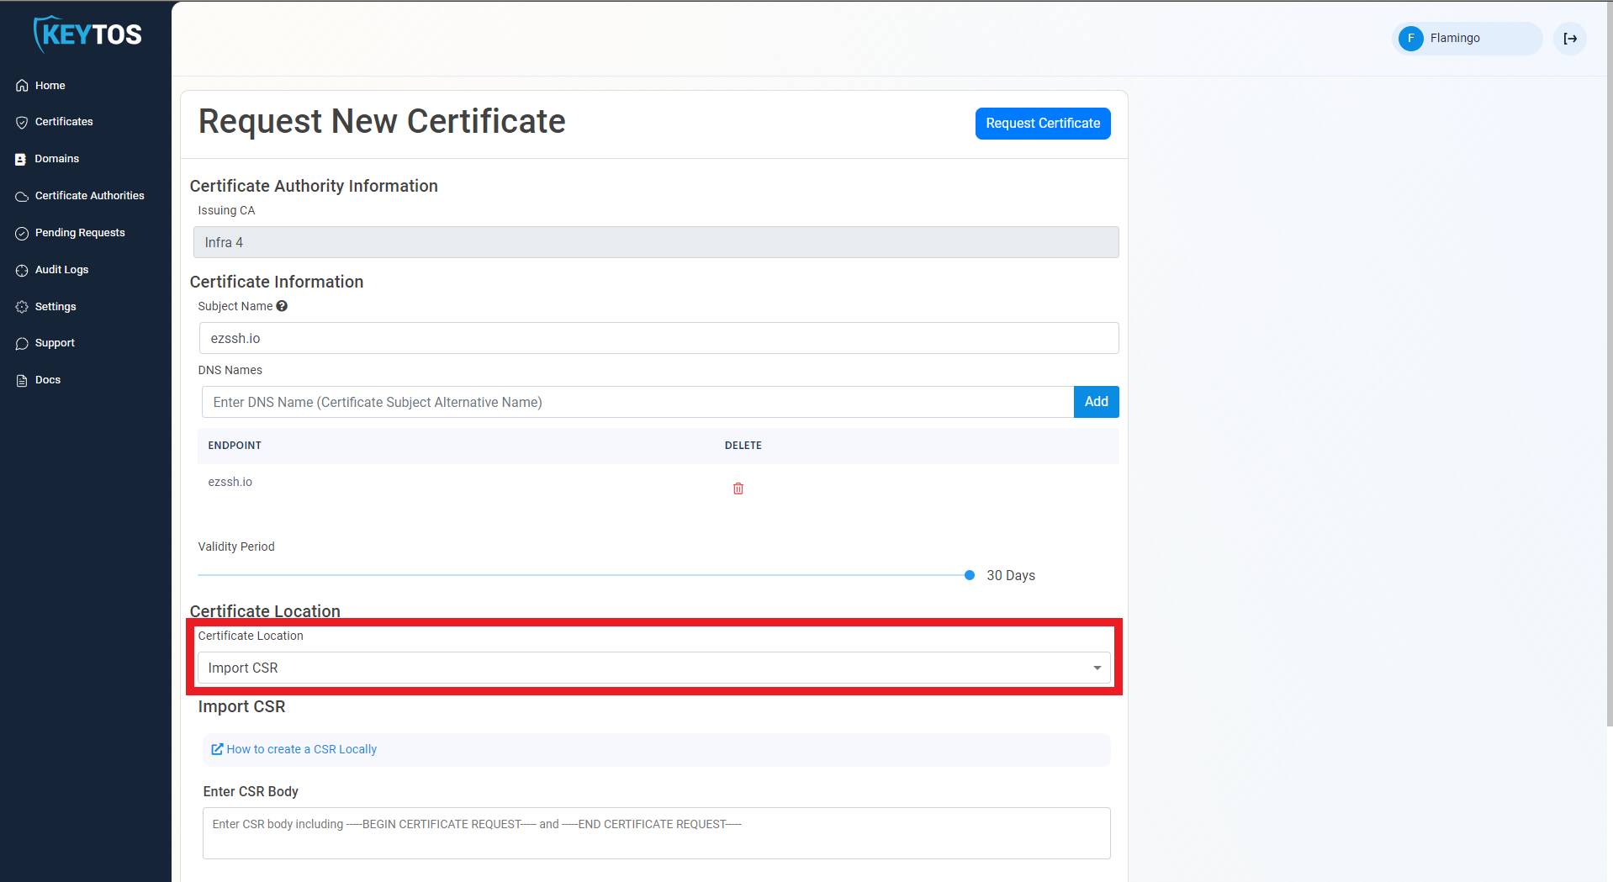Open Docs from sidebar
This screenshot has height=882, width=1613.
[x=48, y=380]
